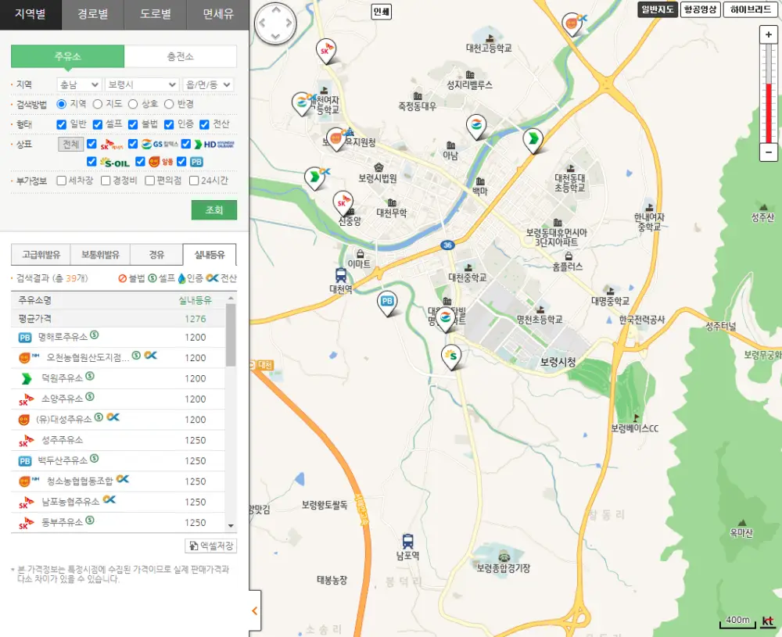This screenshot has width=782, height=637.
Task: Uncheck the 셀프 station type checkbox
Action: pyautogui.click(x=98, y=124)
